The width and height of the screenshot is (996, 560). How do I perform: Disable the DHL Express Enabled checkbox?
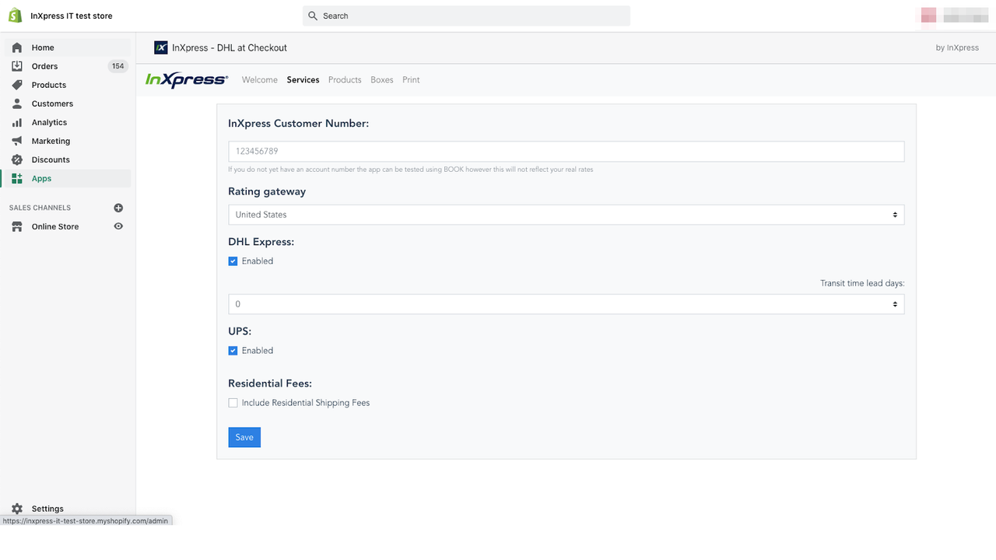tap(233, 261)
